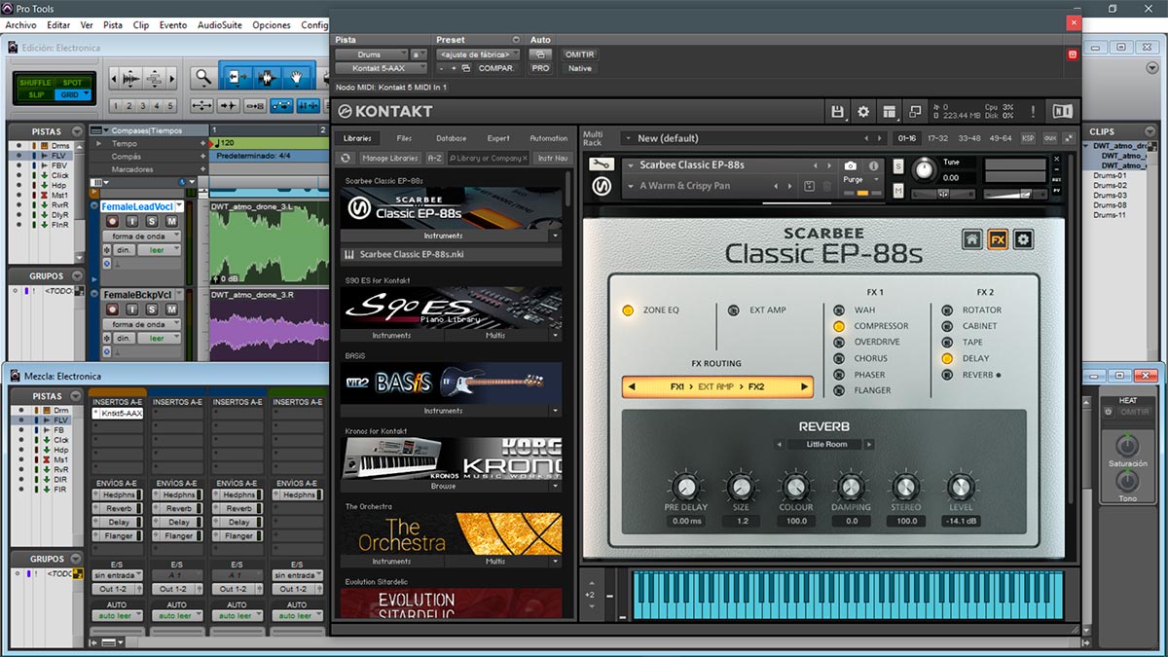The image size is (1168, 657).
Task: Open the first auto leer dropdown in Mezcla
Action: click(117, 616)
